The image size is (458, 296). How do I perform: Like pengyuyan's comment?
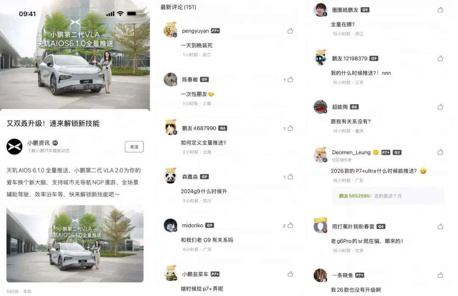[x=290, y=31]
